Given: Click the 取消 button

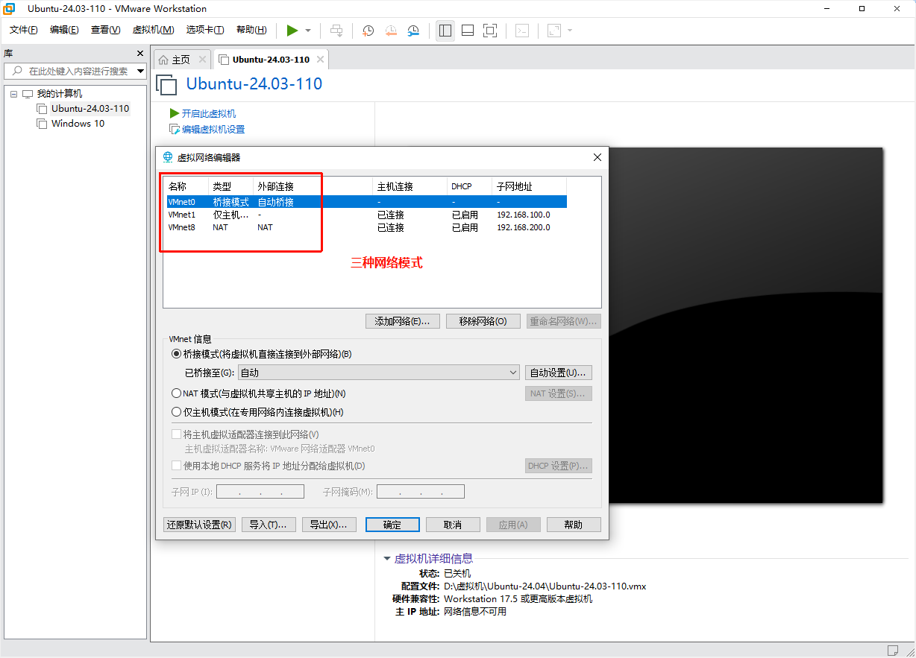Looking at the screenshot, I should pos(453,525).
